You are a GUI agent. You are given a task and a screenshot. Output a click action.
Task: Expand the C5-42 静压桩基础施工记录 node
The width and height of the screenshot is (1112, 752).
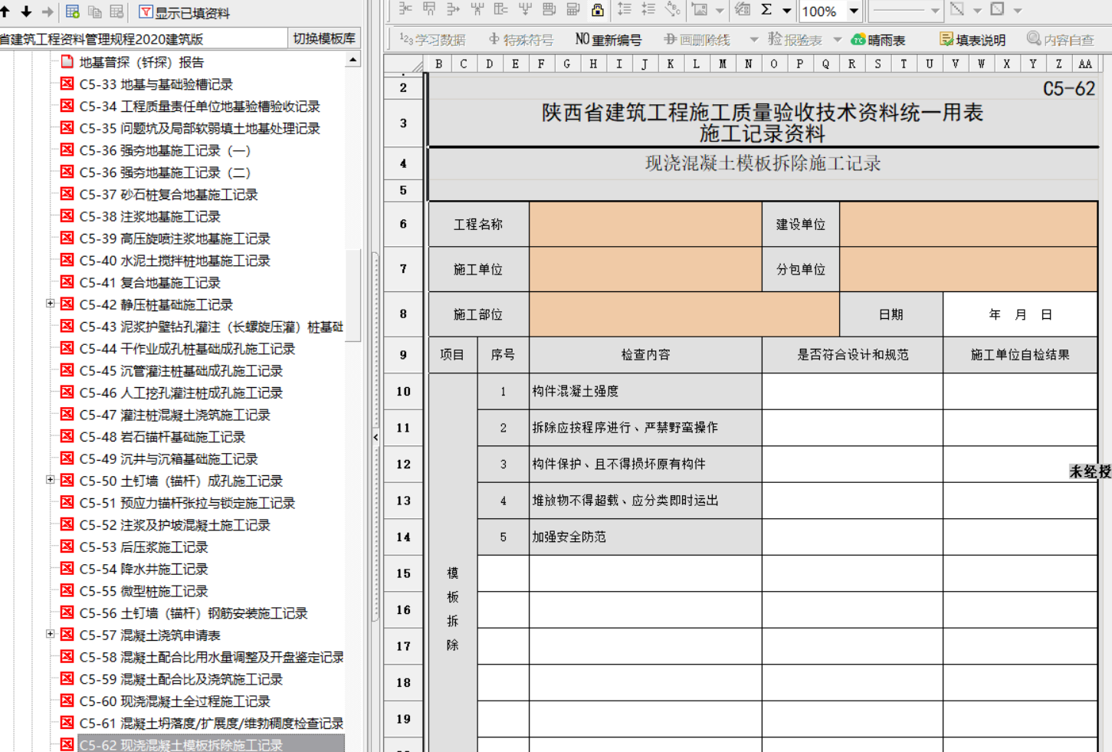[50, 304]
